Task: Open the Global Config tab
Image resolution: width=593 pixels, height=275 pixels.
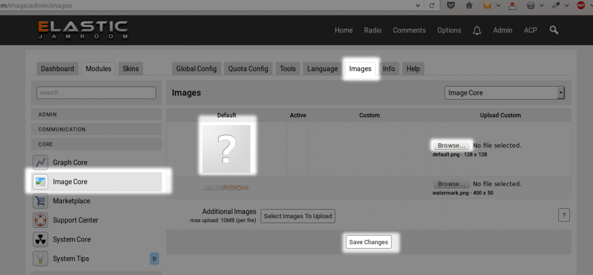Action: (x=196, y=69)
